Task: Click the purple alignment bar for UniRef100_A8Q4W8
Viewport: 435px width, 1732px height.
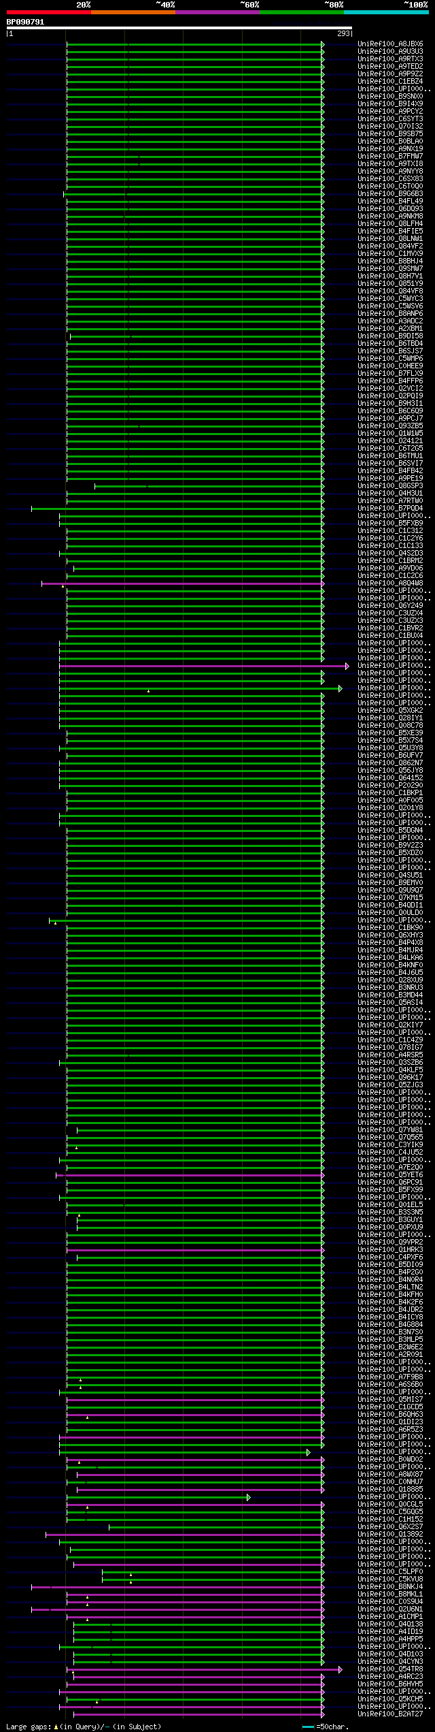Action: point(183,583)
